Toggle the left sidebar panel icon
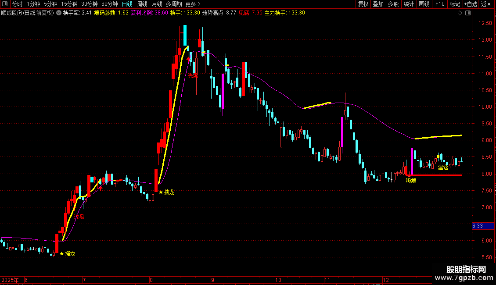The height and width of the screenshot is (285, 496). (x=5, y=4)
